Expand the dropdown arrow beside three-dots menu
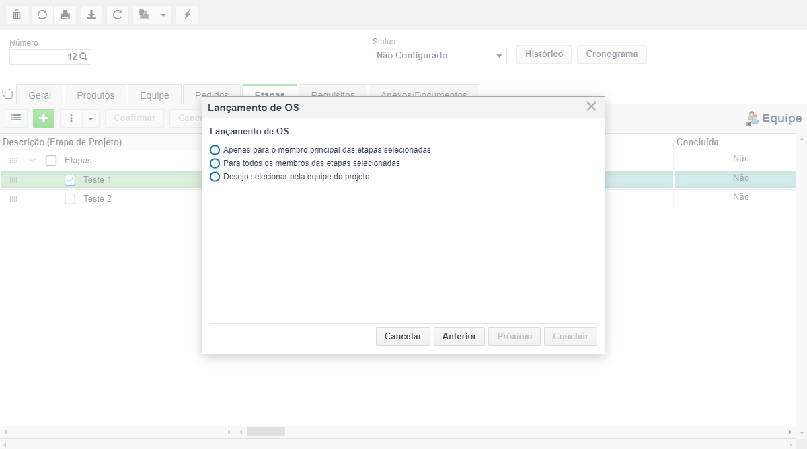The width and height of the screenshot is (807, 449). click(91, 118)
